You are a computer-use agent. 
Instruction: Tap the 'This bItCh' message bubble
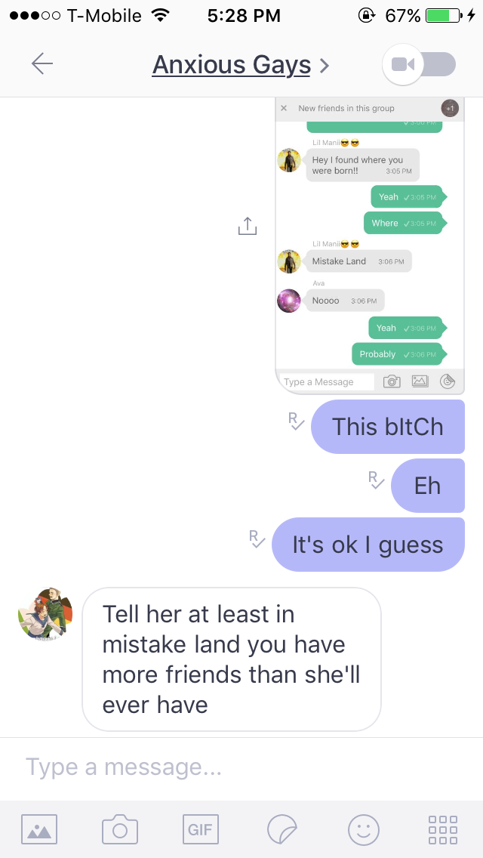coord(388,427)
